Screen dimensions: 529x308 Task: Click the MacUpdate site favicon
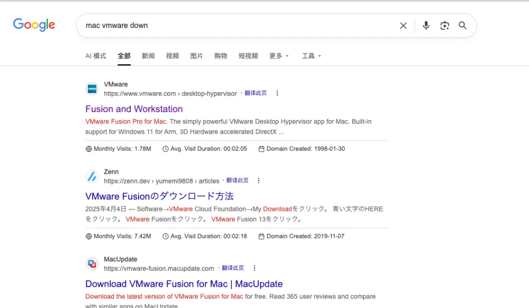click(92, 264)
